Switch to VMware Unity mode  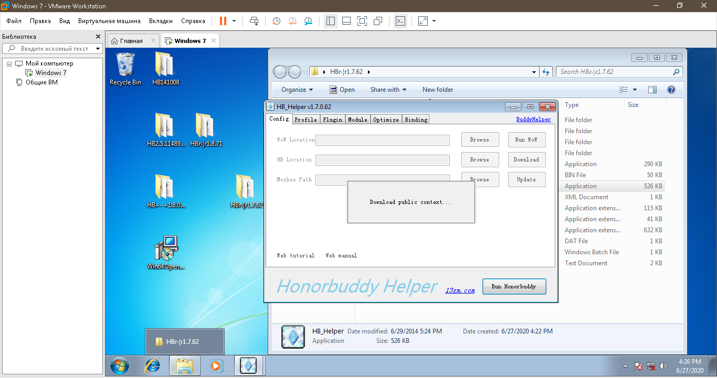(378, 21)
